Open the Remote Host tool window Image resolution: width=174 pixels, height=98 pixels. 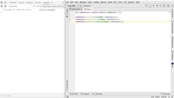(172, 42)
